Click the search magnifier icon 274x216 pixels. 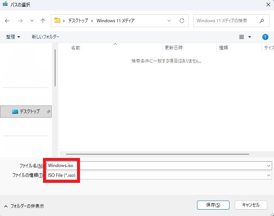(x=262, y=21)
